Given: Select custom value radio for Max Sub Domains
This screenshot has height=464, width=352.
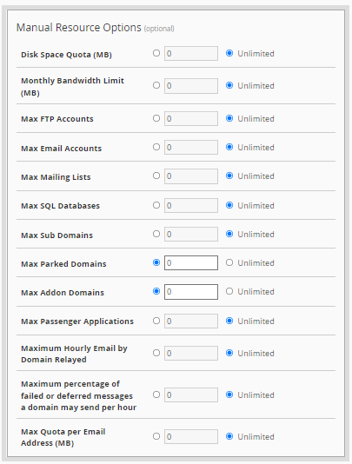Looking at the screenshot, I should (x=156, y=234).
